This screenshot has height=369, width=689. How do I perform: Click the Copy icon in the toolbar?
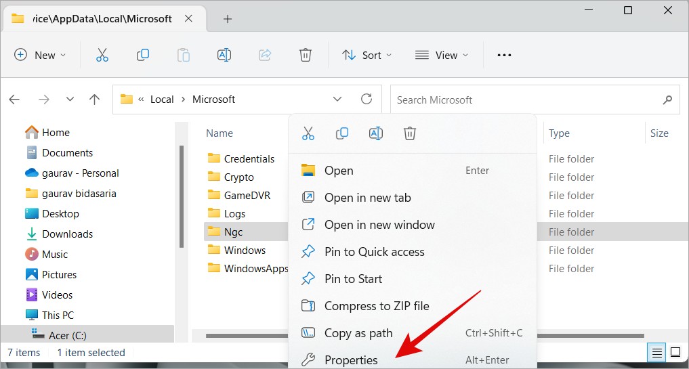[x=143, y=56]
